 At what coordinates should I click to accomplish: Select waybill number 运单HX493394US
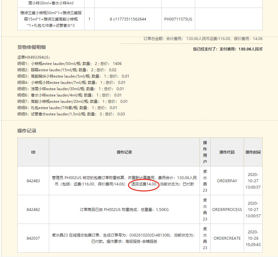[34, 57]
